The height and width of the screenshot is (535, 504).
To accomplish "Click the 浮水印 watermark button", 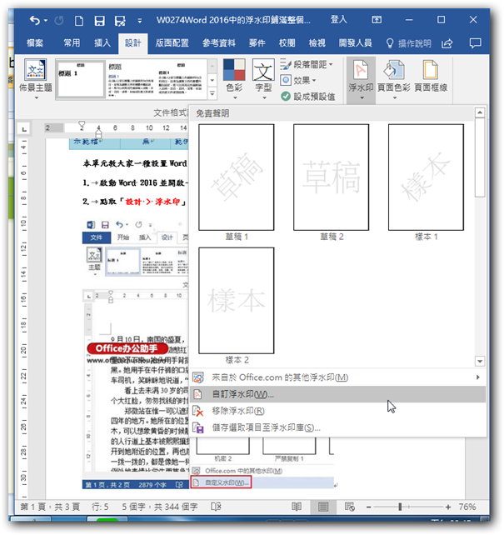I will pyautogui.click(x=361, y=80).
